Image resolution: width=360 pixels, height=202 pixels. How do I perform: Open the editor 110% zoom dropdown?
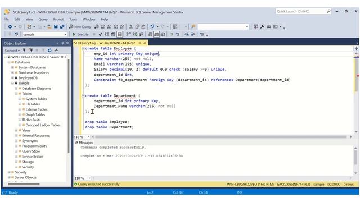[89, 137]
